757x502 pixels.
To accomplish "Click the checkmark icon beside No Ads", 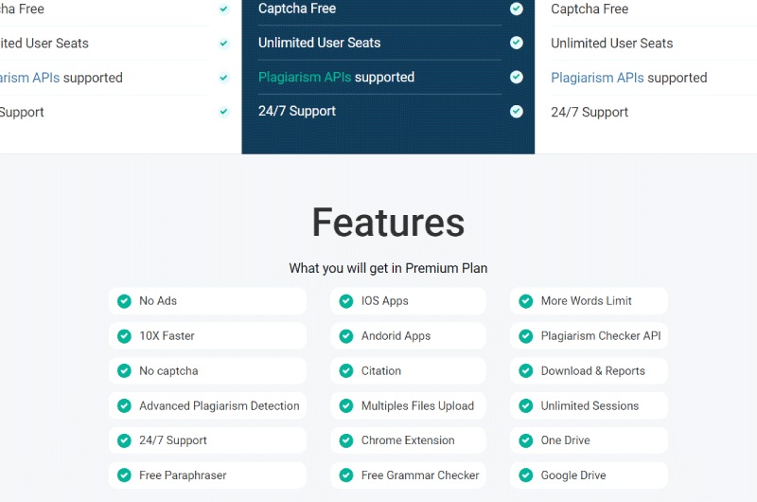I will (124, 301).
